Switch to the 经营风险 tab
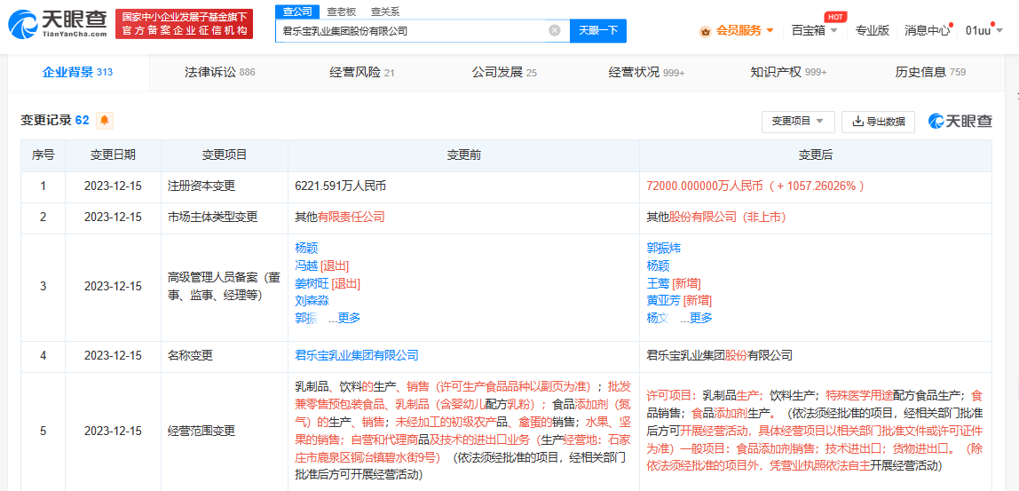Viewport: 1019px width, 491px height. (x=362, y=72)
